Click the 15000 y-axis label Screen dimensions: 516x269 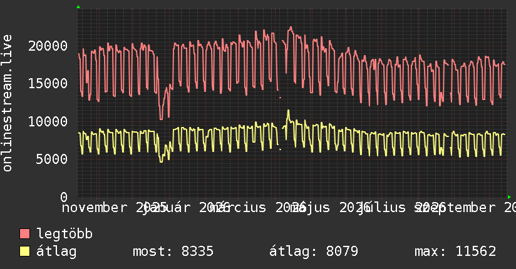coord(48,83)
